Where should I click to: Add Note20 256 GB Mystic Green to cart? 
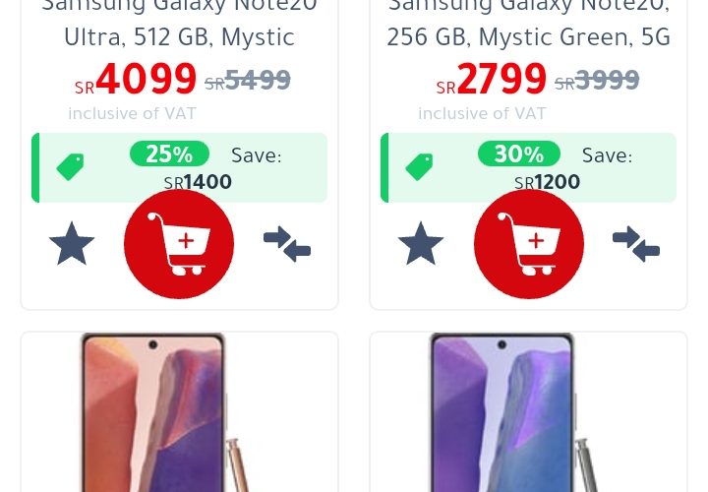pyautogui.click(x=529, y=244)
